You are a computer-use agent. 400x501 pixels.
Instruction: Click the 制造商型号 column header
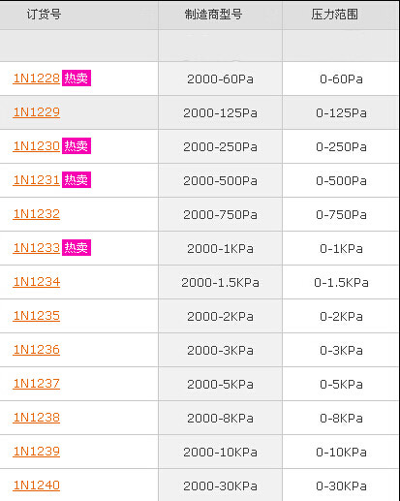[213, 15]
